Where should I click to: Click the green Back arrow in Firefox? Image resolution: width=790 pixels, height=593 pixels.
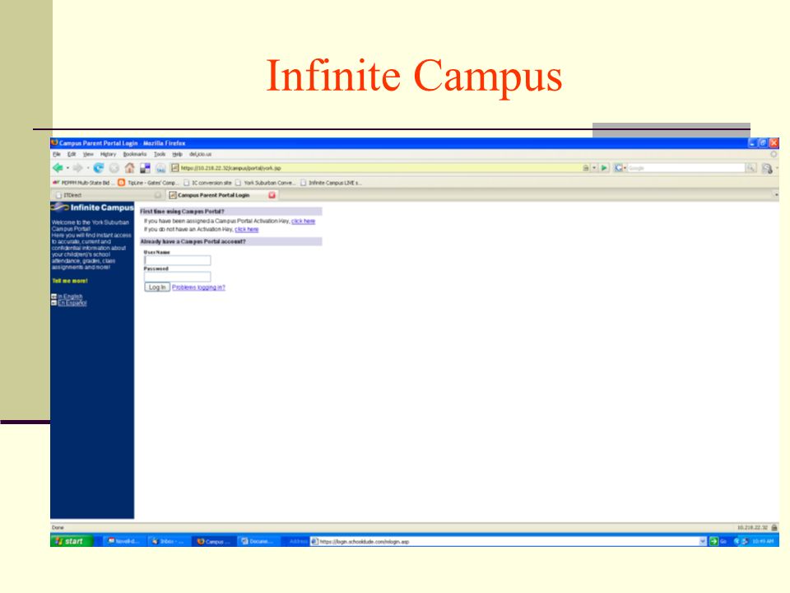58,168
